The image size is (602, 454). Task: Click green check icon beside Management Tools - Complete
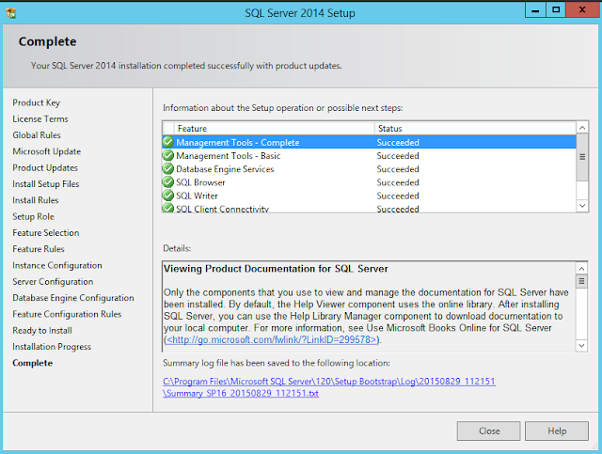pos(168,142)
